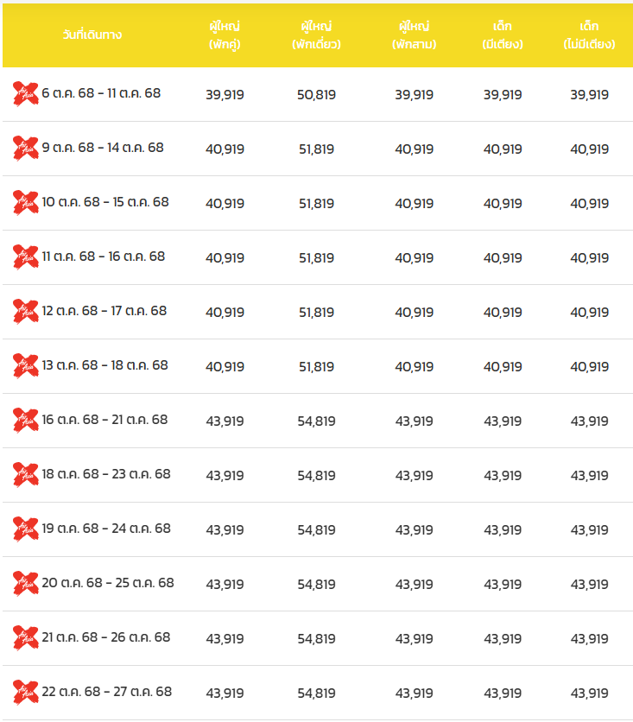Click the ผู้ใหญ่ (พักคู่) column header
This screenshot has height=722, width=633.
225,35
